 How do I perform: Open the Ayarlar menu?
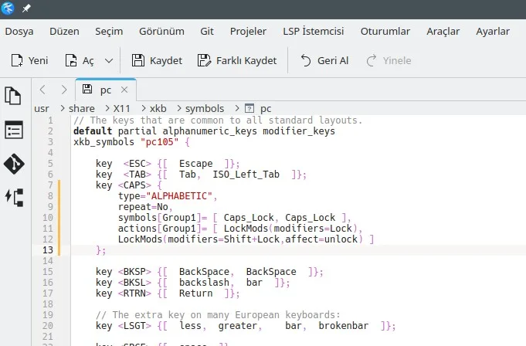493,31
